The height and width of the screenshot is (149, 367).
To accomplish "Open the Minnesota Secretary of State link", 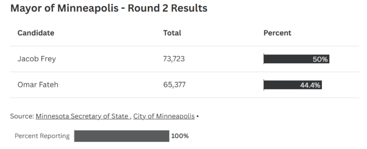I will point(82,116).
